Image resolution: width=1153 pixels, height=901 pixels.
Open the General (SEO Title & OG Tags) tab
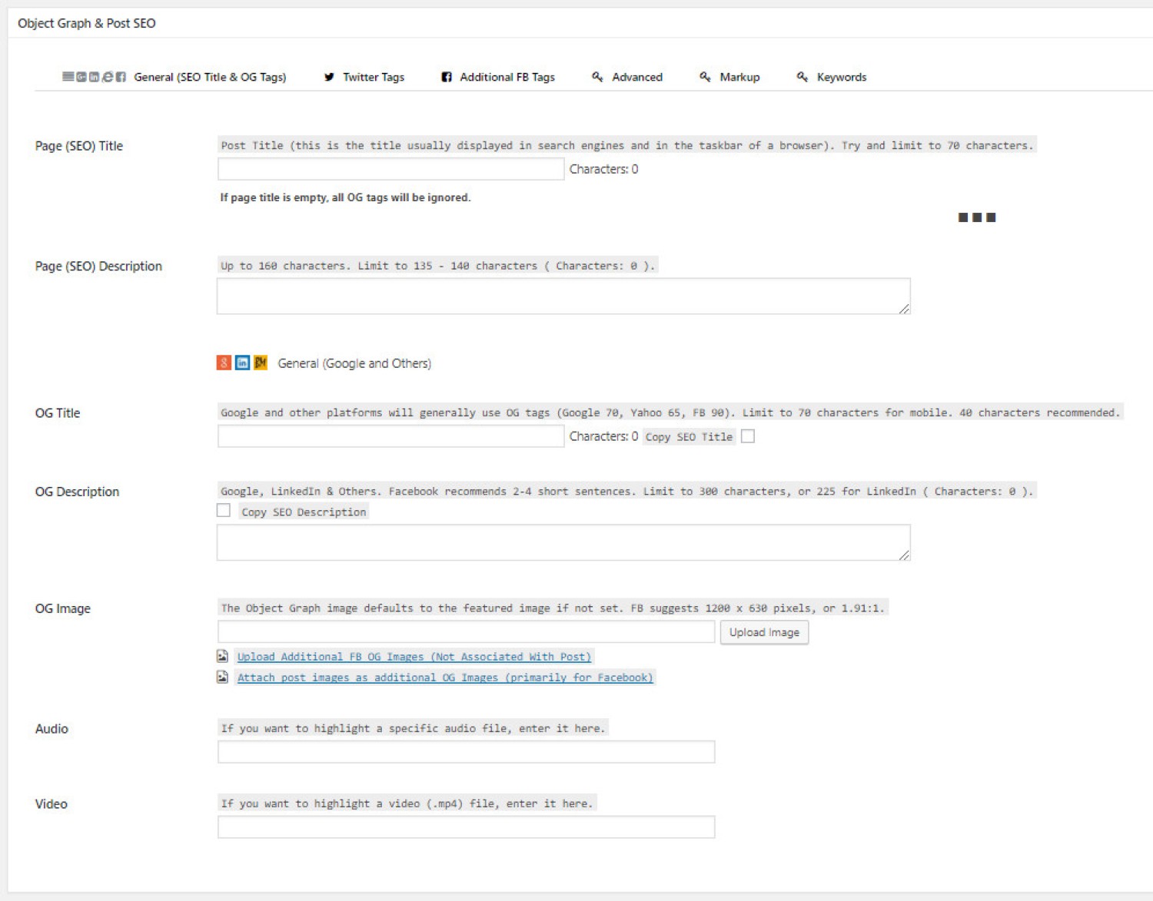pos(210,77)
